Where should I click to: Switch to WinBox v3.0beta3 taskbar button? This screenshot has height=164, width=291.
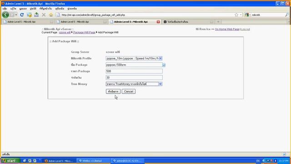tap(94, 161)
